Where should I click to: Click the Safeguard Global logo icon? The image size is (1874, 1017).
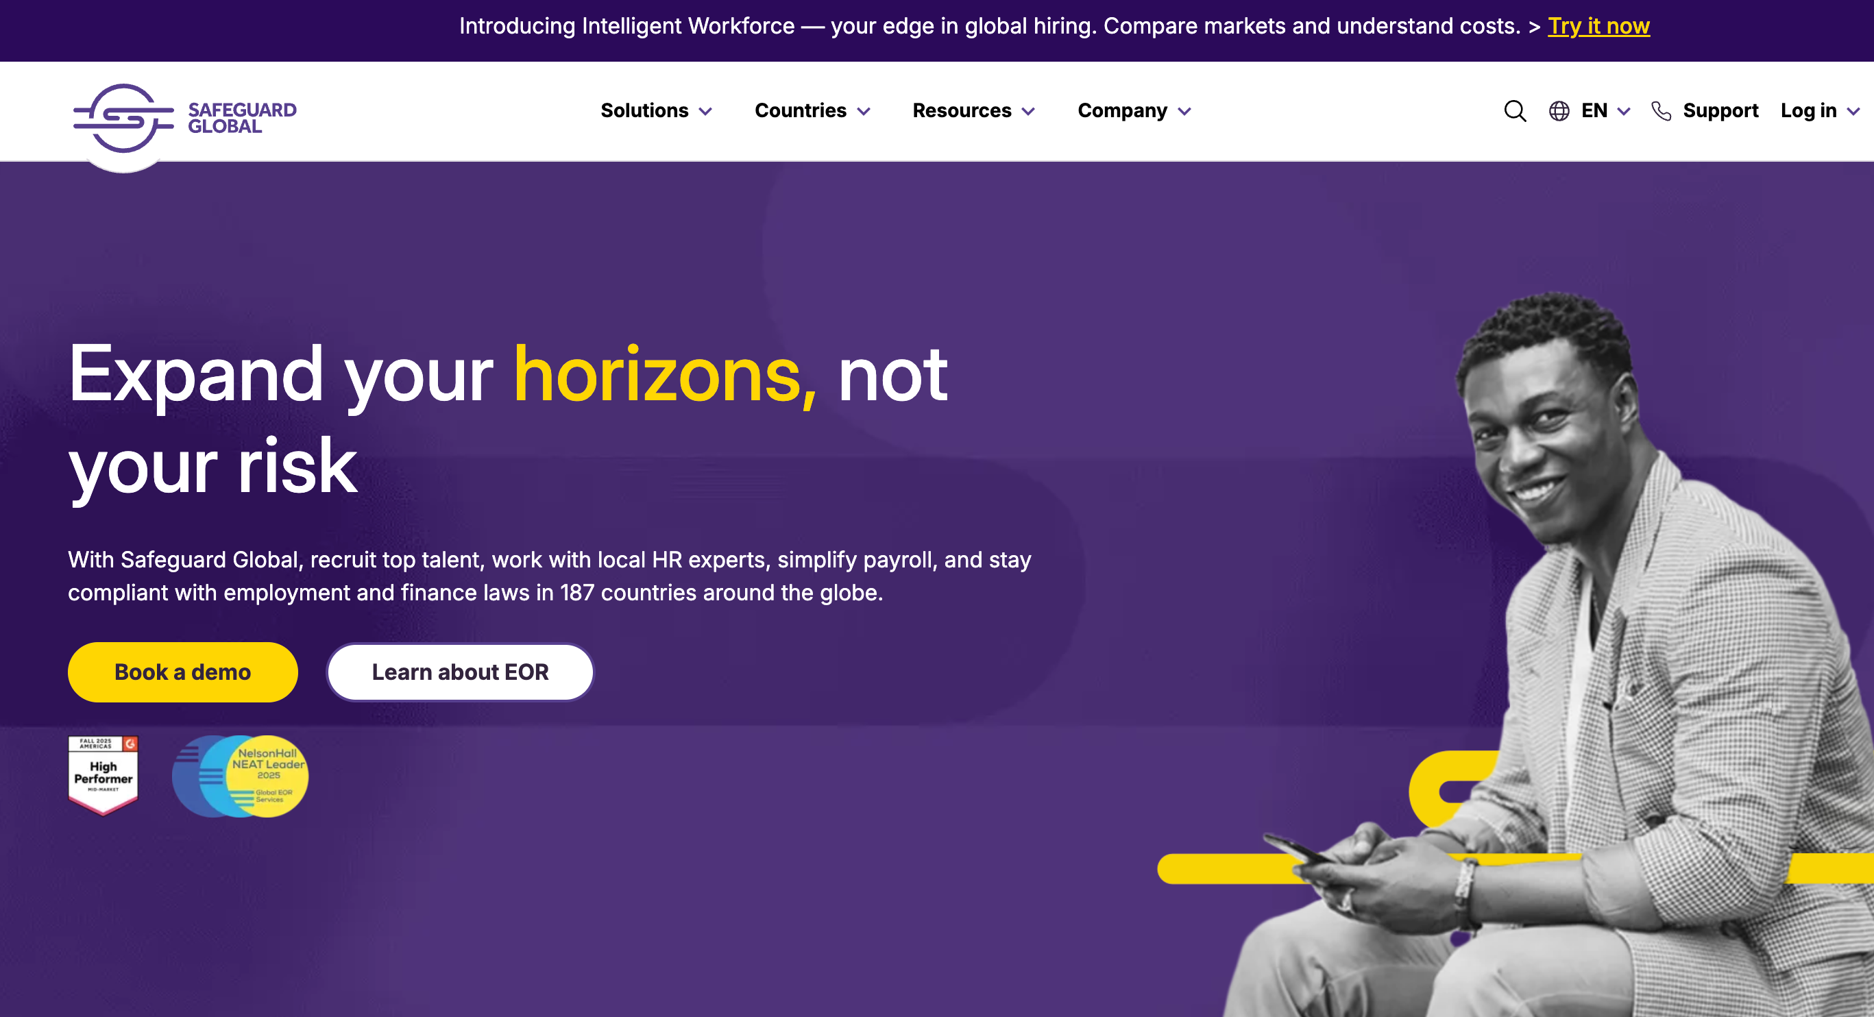click(123, 118)
